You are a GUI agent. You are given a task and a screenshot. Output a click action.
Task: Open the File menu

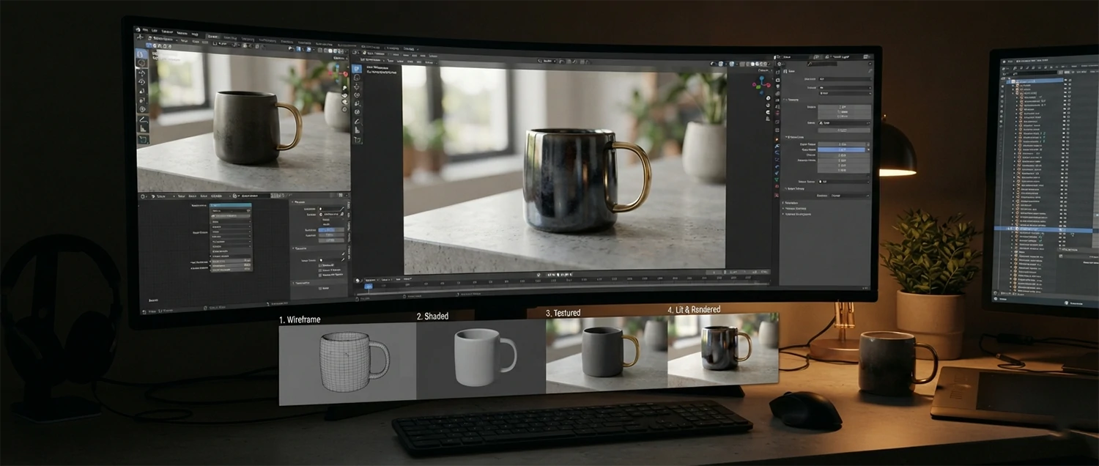pyautogui.click(x=145, y=30)
